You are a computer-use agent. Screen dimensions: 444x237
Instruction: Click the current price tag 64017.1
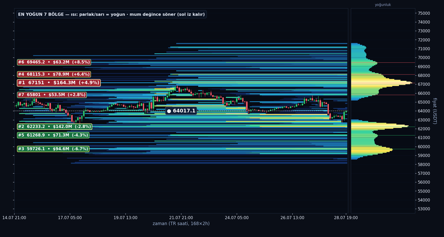click(x=181, y=111)
